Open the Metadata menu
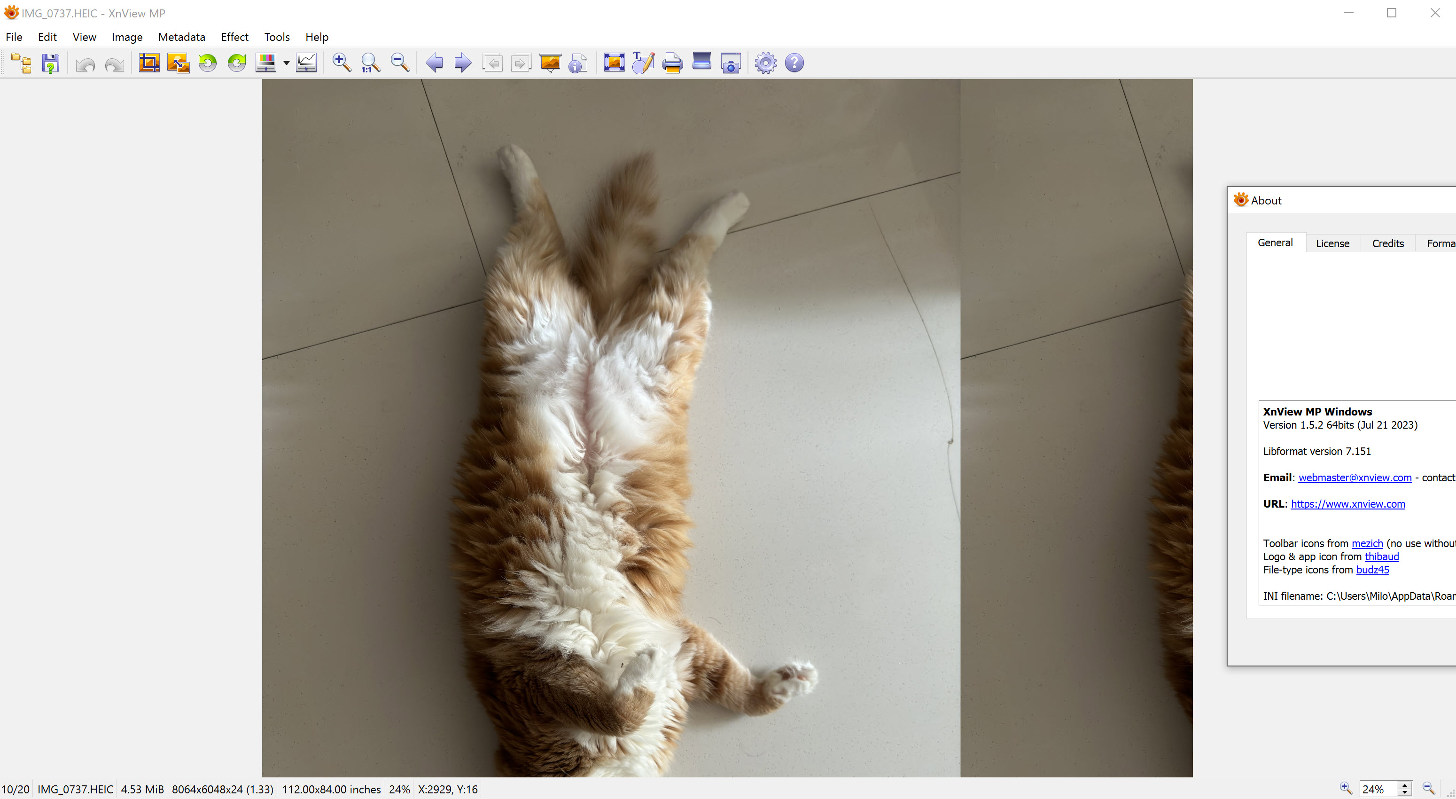The width and height of the screenshot is (1456, 799). click(181, 37)
